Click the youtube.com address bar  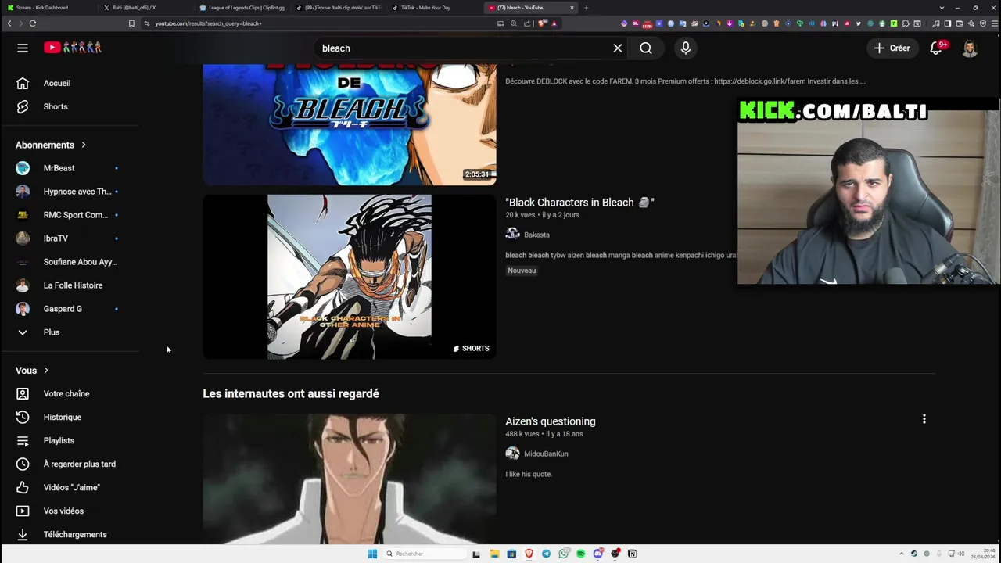click(x=321, y=23)
